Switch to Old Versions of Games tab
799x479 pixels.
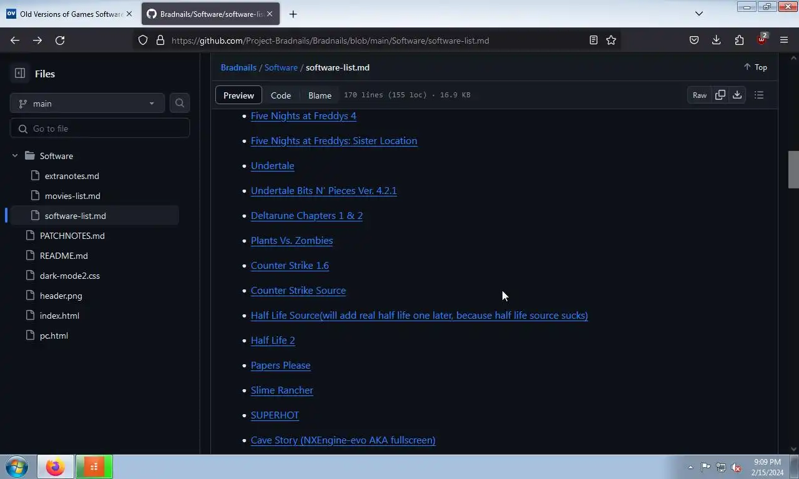pyautogui.click(x=69, y=14)
